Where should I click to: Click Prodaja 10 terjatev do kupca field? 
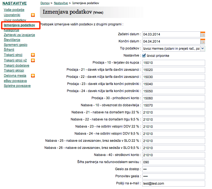174,63
